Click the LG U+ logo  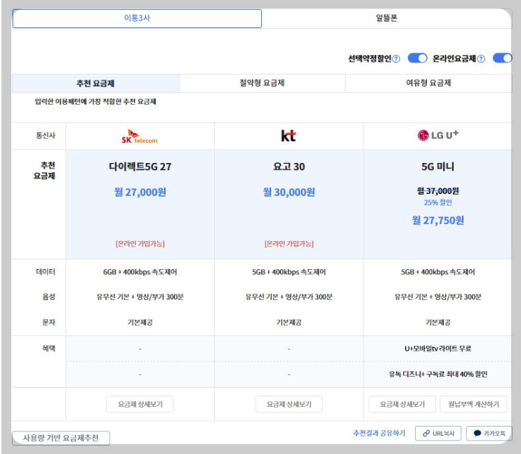click(438, 135)
